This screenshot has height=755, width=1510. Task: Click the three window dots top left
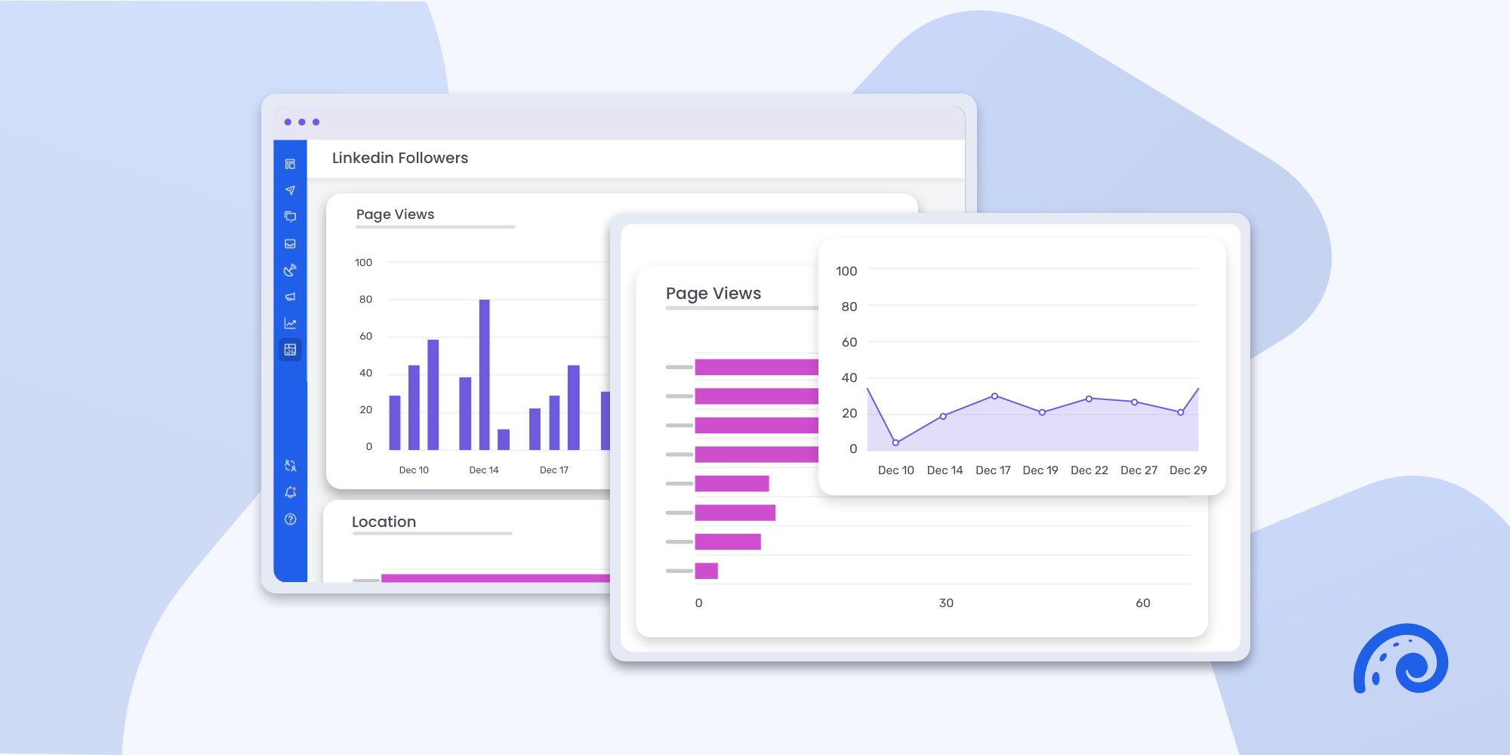[301, 122]
